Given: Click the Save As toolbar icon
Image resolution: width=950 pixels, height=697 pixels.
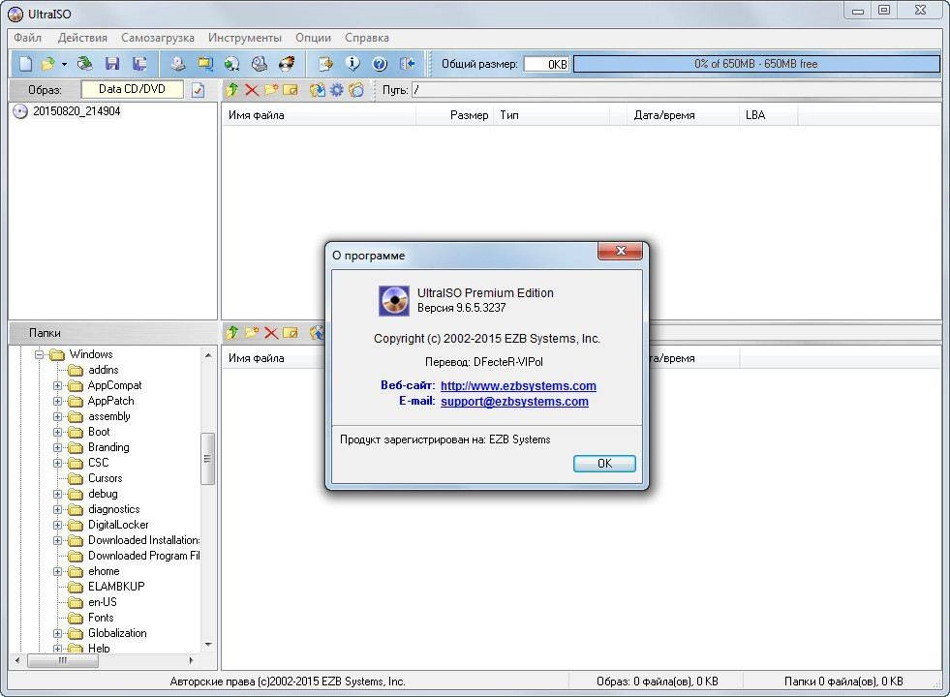Looking at the screenshot, I should tap(140, 64).
